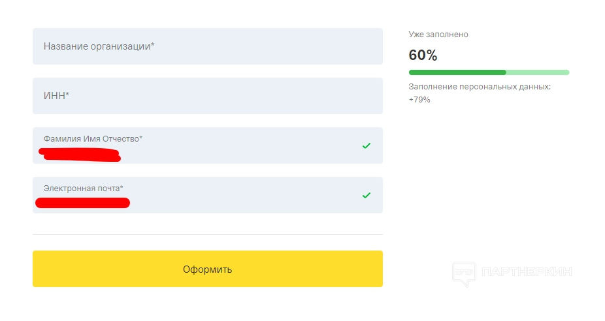
Task: Click the 60% completion value
Action: [x=423, y=55]
